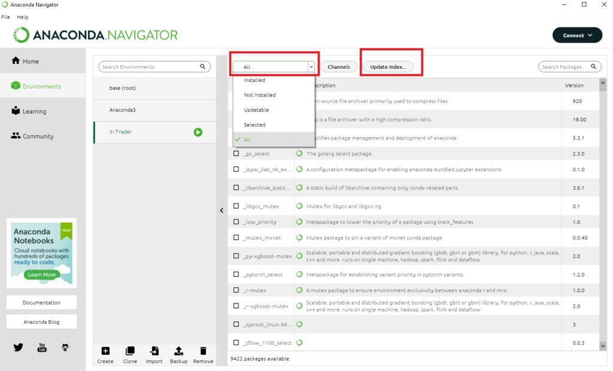
Task: Check the _py-xgboost-mutex package checkbox
Action: click(x=236, y=256)
